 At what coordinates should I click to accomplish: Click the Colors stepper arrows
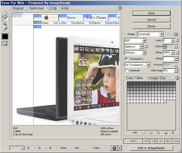[165, 47]
